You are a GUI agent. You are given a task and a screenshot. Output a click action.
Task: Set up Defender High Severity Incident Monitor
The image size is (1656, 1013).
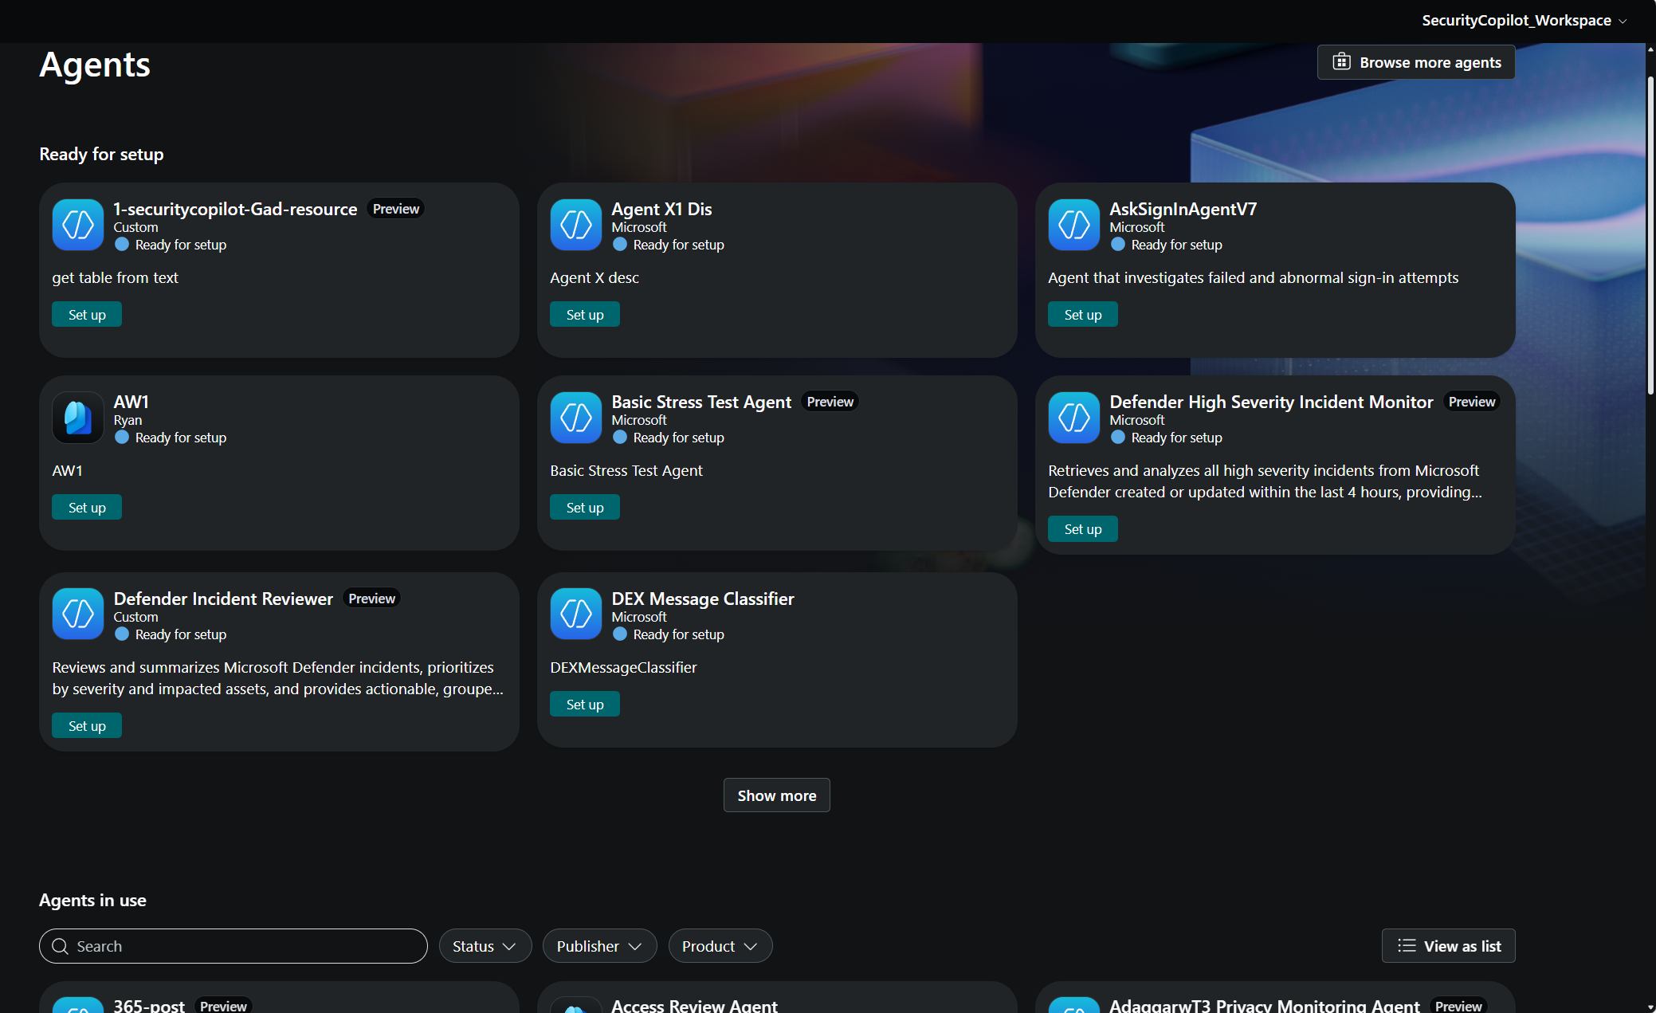tap(1083, 529)
